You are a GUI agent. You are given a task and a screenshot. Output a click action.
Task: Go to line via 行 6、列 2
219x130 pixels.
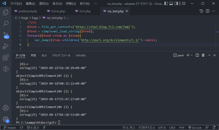pos(129,128)
